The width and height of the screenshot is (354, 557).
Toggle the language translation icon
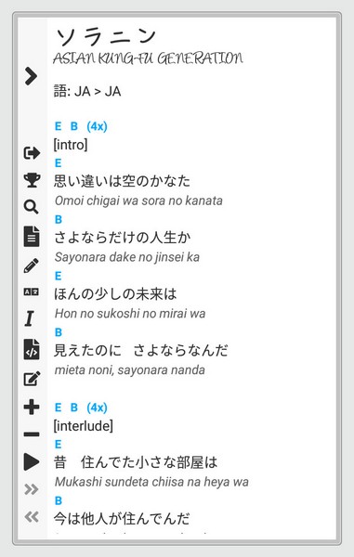pos(32,292)
